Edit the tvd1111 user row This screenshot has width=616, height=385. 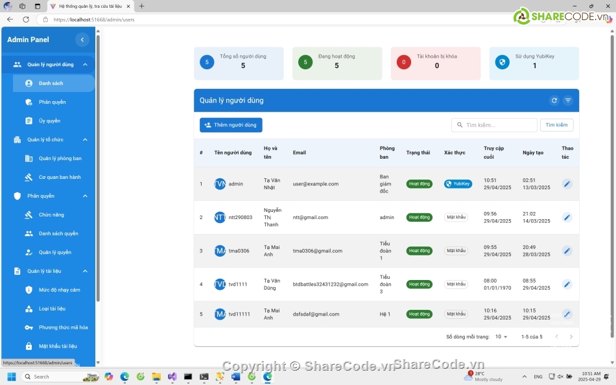567,284
